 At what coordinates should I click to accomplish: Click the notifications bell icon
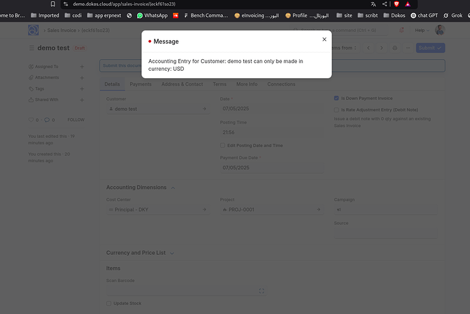click(401, 30)
